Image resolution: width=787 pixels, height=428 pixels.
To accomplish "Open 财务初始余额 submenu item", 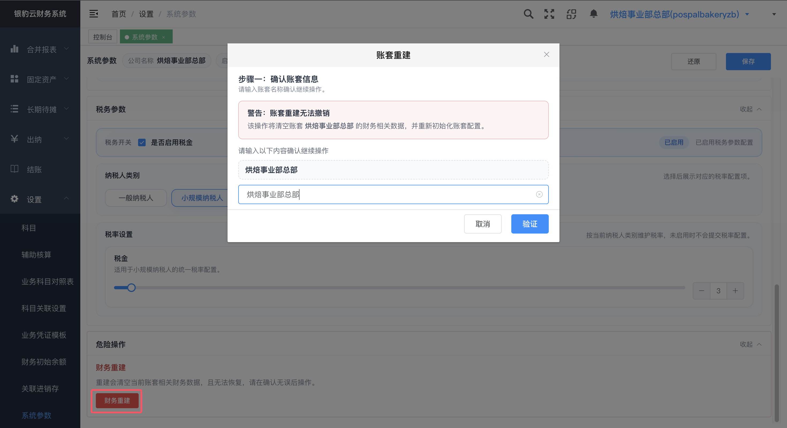I will click(40, 362).
